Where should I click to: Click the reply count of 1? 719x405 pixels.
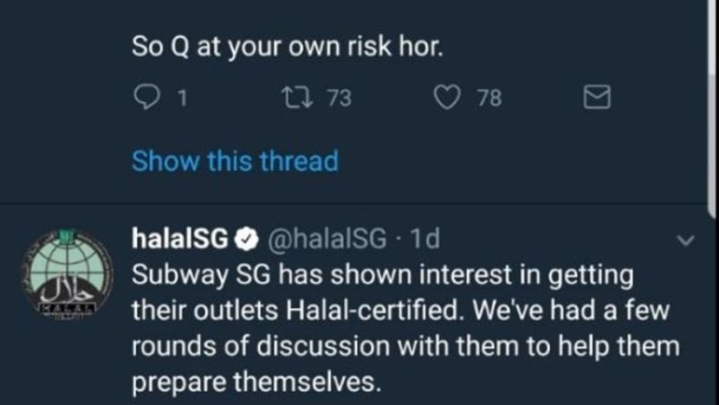tap(181, 99)
